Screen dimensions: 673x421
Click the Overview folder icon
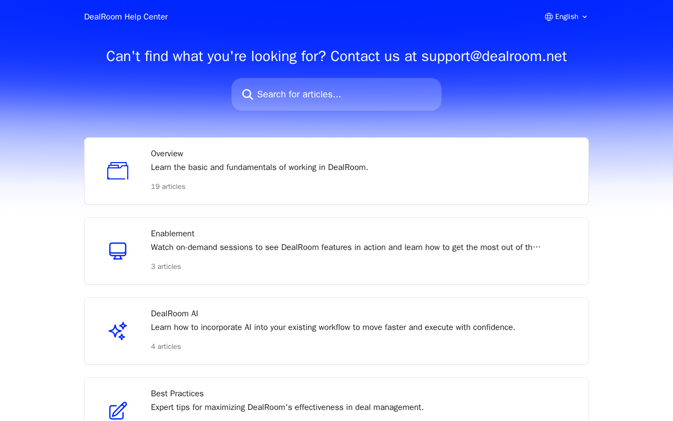tap(118, 171)
